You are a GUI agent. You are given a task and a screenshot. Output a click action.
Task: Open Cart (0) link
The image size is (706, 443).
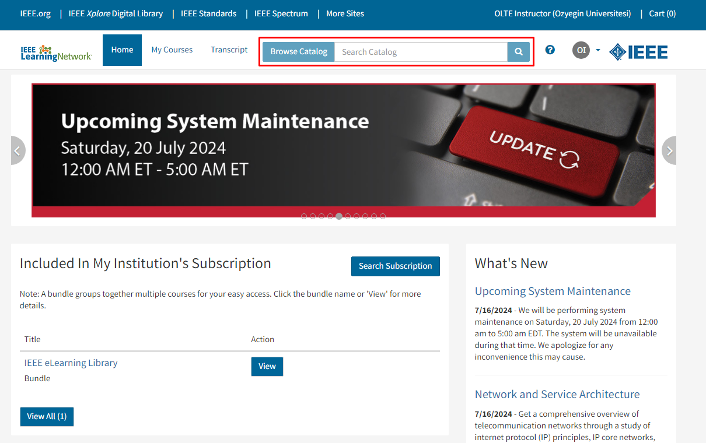coord(662,13)
